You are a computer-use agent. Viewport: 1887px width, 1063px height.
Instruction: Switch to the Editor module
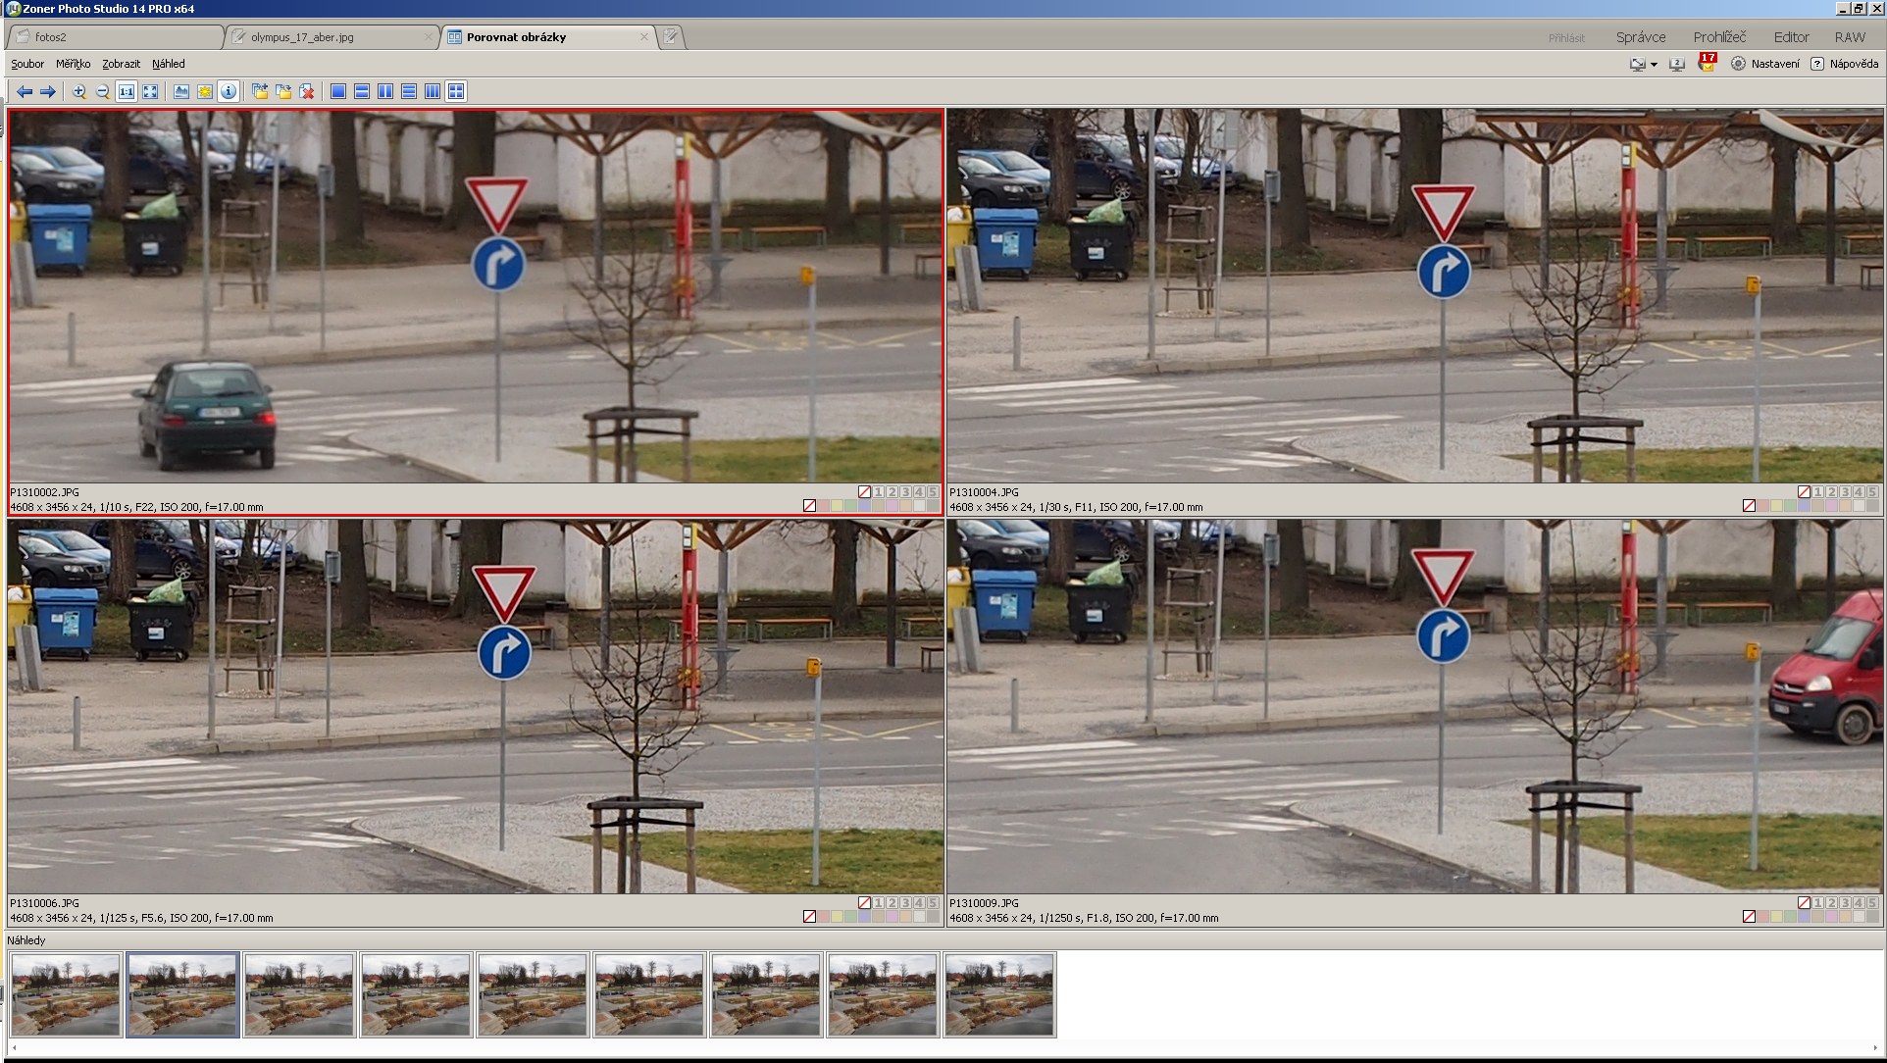(x=1791, y=37)
